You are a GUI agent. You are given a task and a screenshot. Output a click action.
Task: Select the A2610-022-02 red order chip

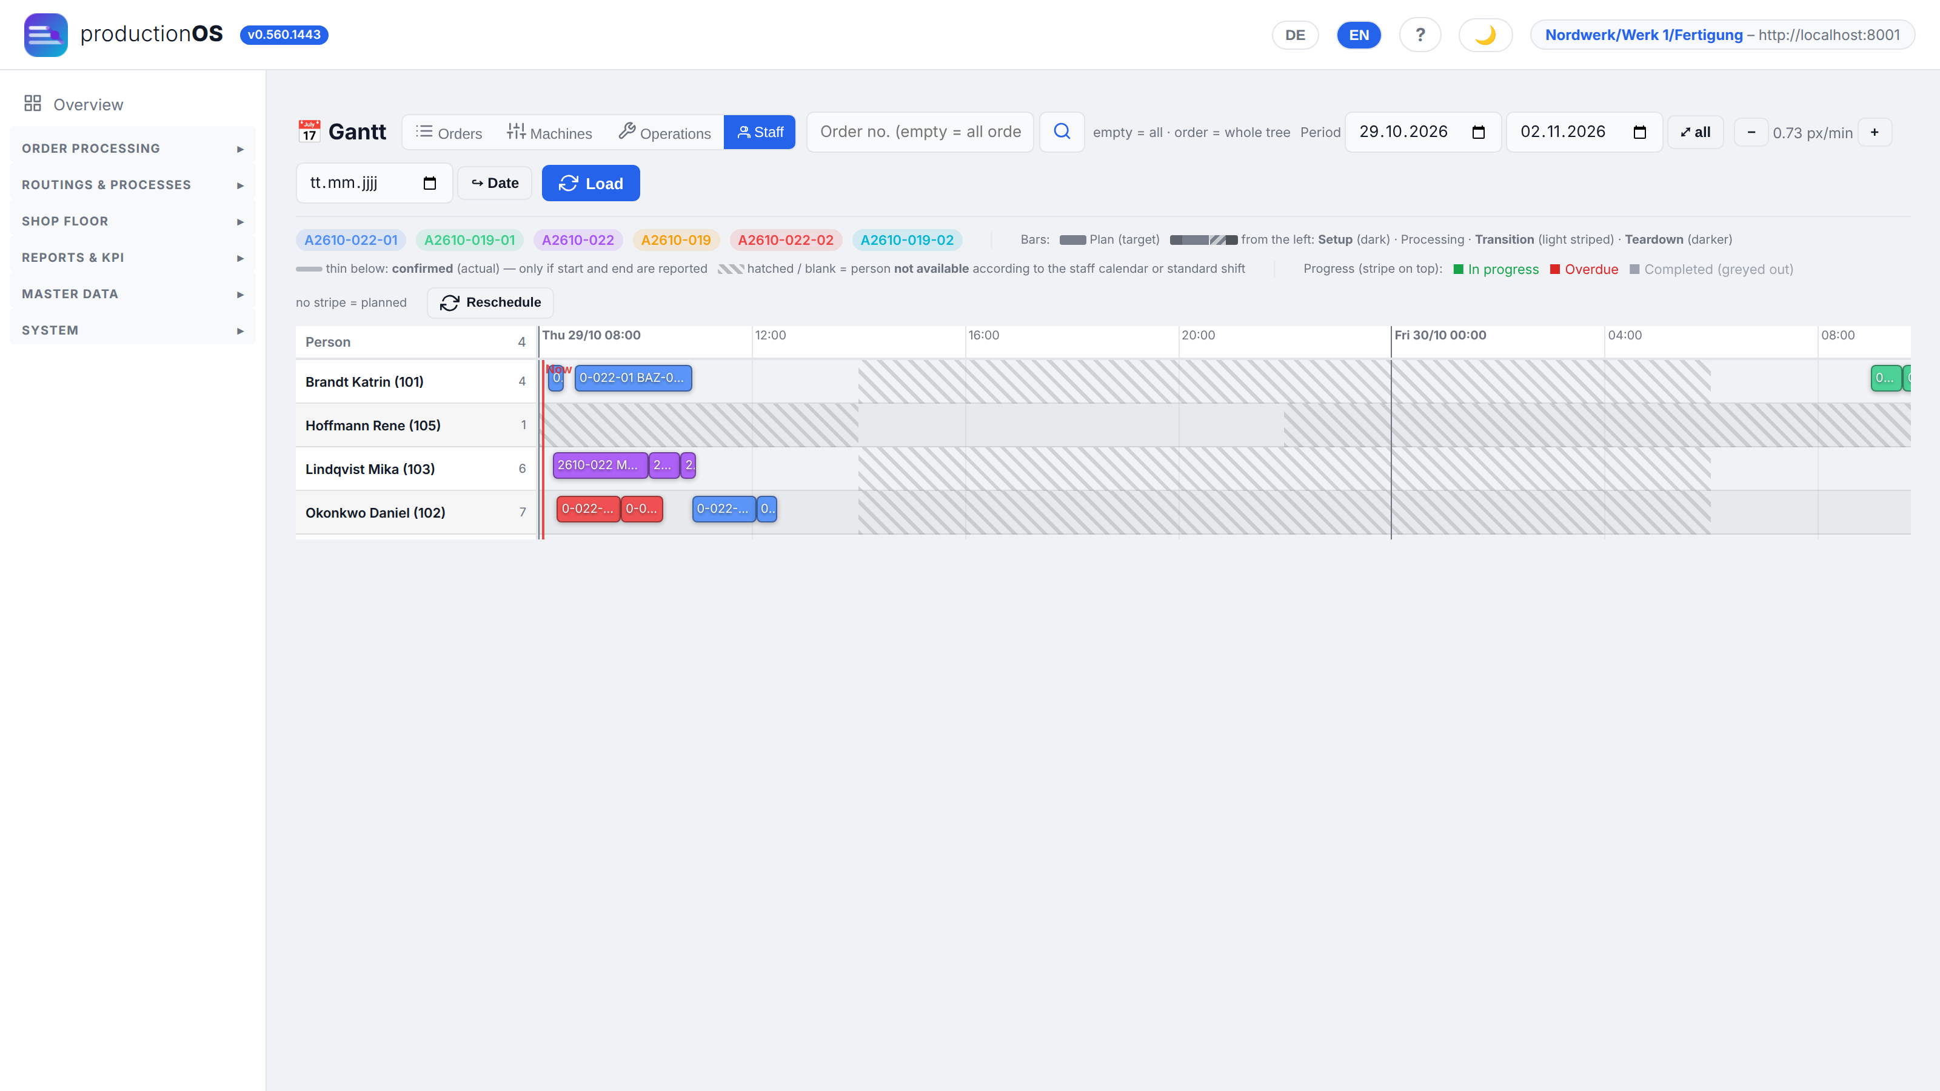click(786, 240)
